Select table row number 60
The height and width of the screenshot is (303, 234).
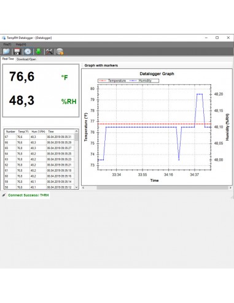coord(39,176)
